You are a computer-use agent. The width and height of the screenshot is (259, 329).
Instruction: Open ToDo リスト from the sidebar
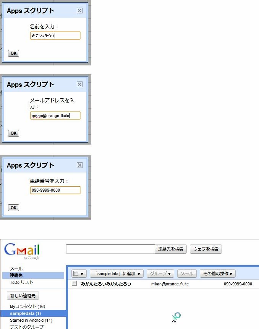21,282
